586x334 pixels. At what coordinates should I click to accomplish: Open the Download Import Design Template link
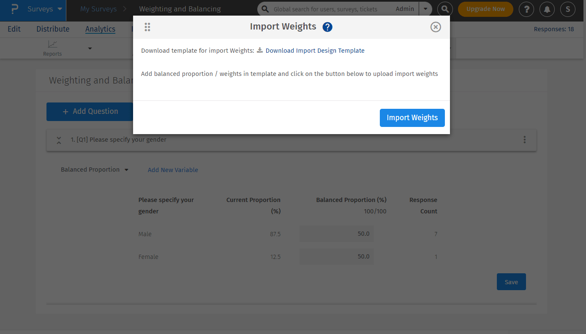(x=315, y=50)
